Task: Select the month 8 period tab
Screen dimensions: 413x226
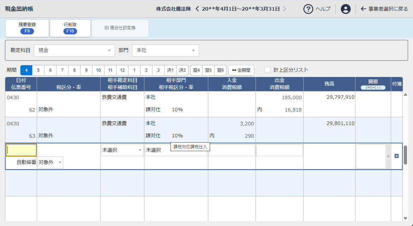Action: pyautogui.click(x=74, y=70)
